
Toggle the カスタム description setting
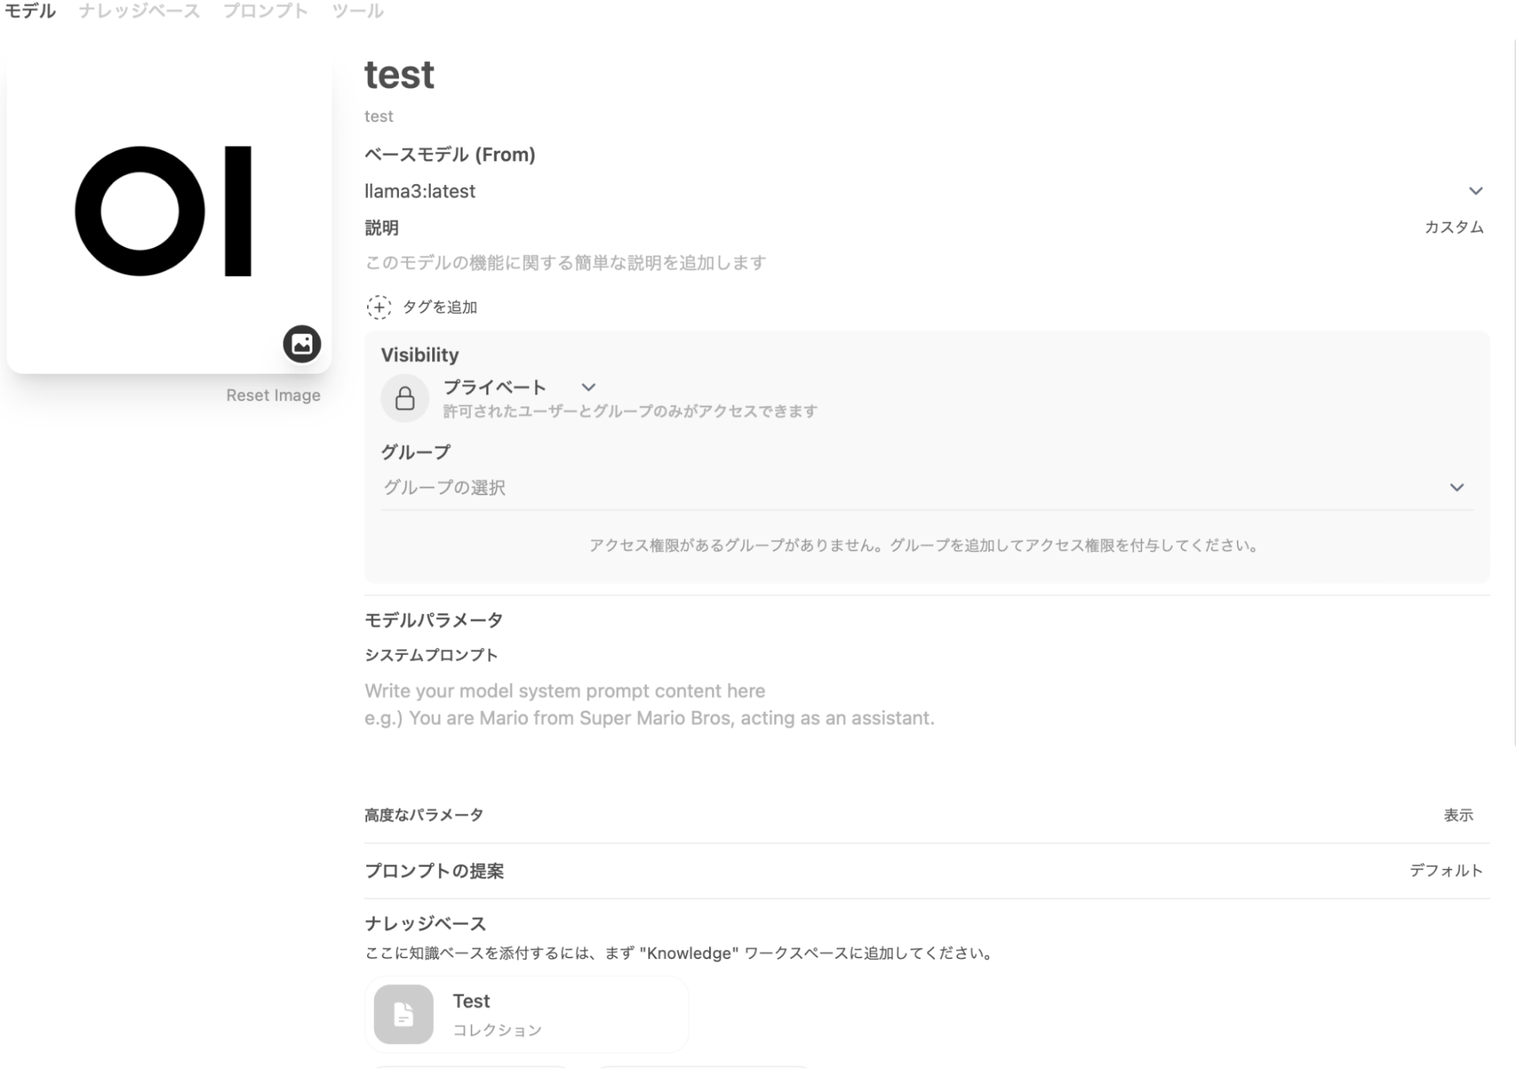[x=1453, y=227]
